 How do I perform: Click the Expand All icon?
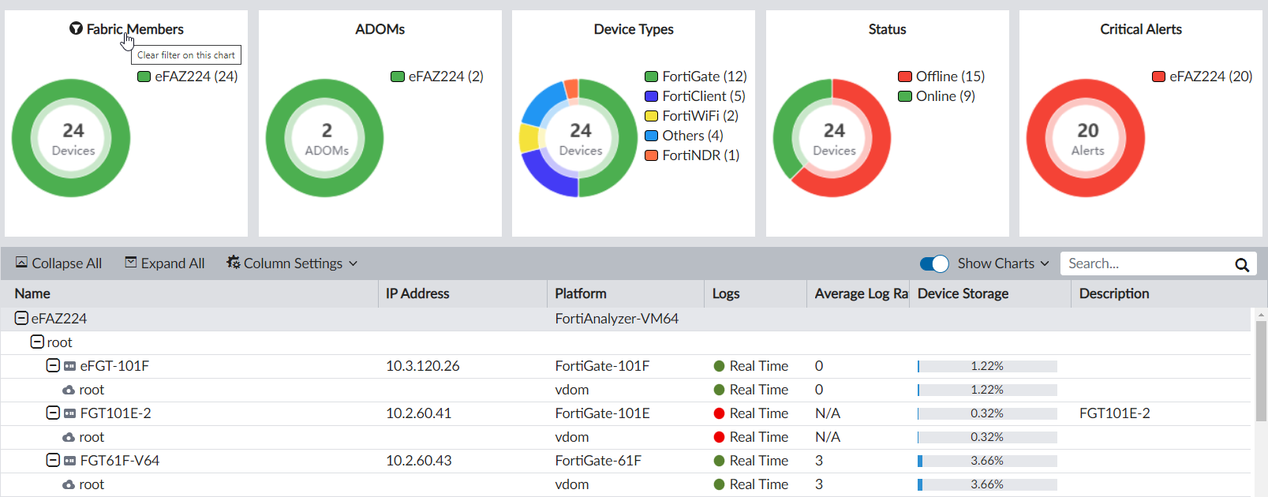[x=131, y=263]
